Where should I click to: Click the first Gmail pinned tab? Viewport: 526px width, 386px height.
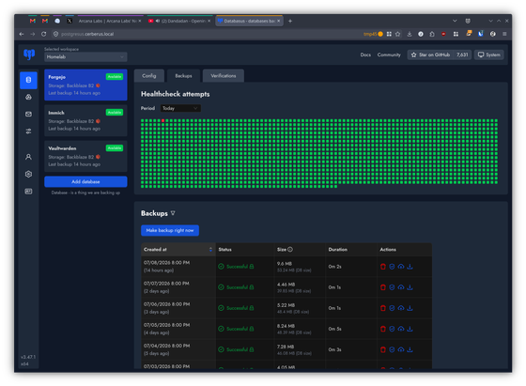coord(33,21)
